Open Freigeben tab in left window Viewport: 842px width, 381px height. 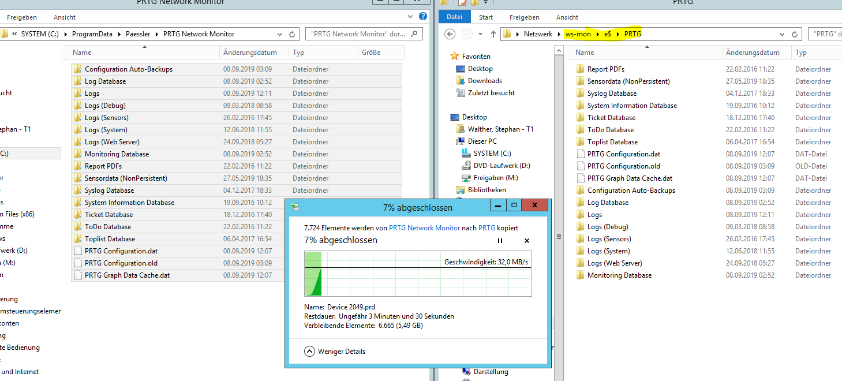pos(23,17)
